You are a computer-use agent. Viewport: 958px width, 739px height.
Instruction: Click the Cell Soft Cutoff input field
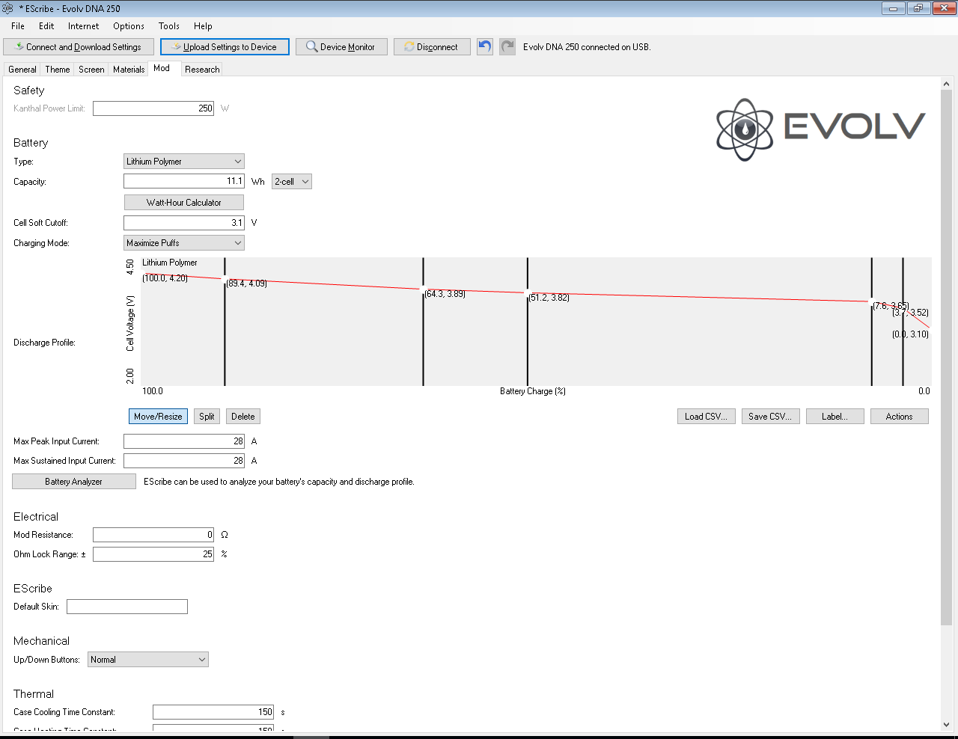point(183,223)
